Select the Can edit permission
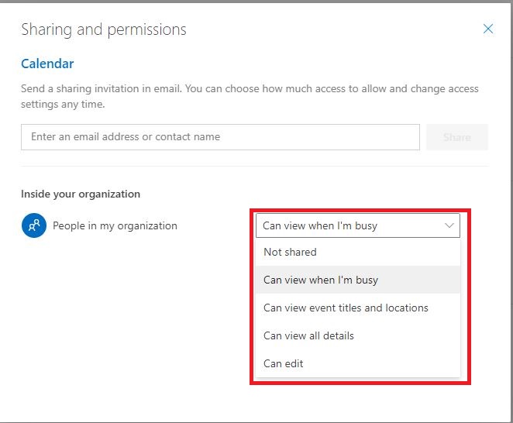The width and height of the screenshot is (513, 423). click(x=358, y=363)
